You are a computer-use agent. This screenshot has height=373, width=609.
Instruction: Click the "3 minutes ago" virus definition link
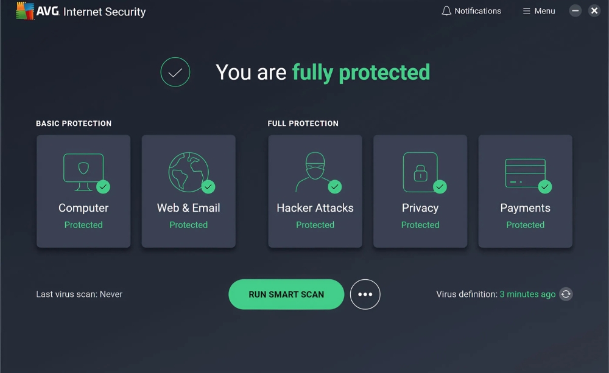[527, 295]
